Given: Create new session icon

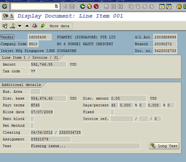Looking at the screenshot, I should pyautogui.click(x=162, y=6).
